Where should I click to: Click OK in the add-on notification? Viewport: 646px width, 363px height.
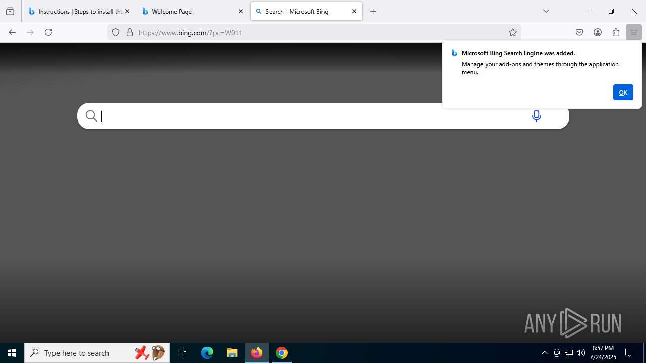(623, 92)
